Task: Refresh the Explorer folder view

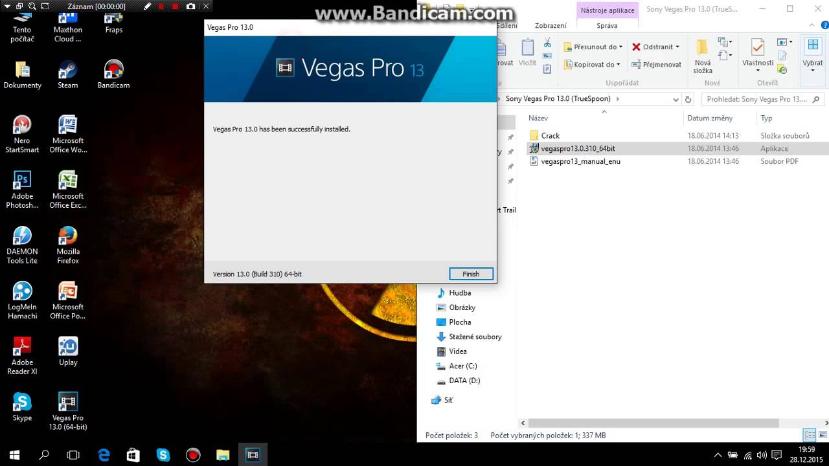Action: [x=688, y=100]
